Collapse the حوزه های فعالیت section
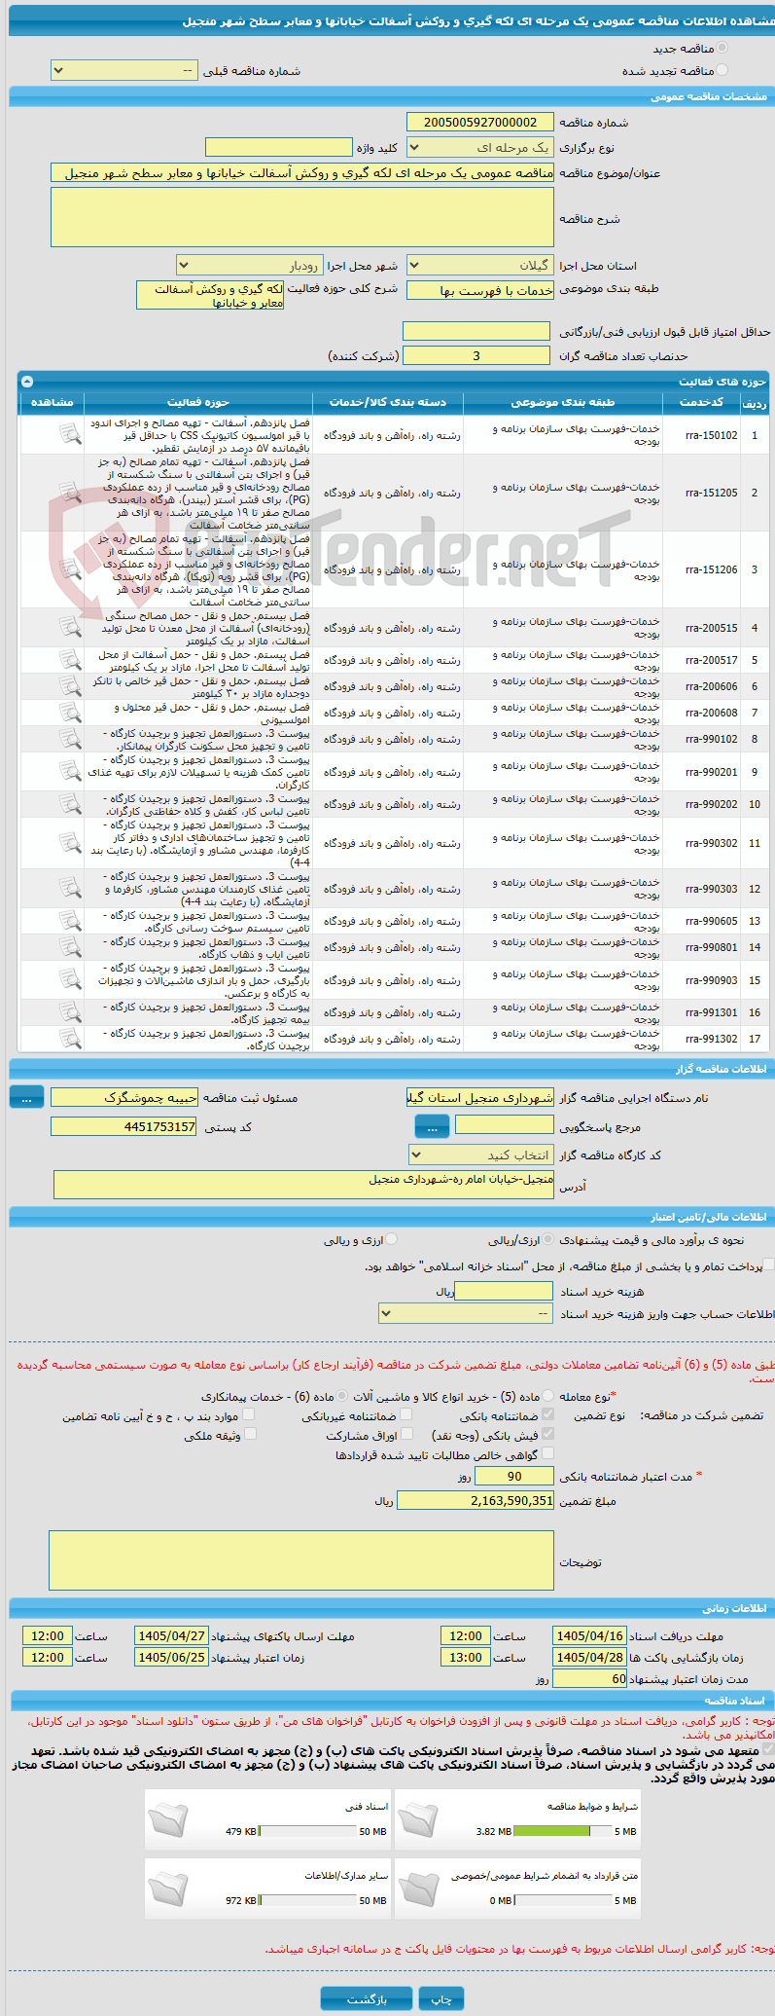 [27, 382]
